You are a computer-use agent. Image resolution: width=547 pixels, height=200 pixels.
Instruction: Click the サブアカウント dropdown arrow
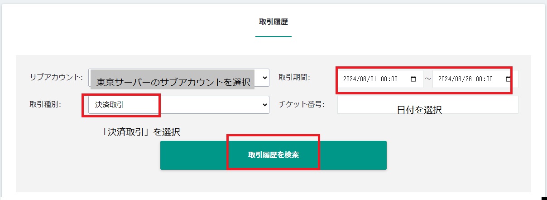(265, 77)
